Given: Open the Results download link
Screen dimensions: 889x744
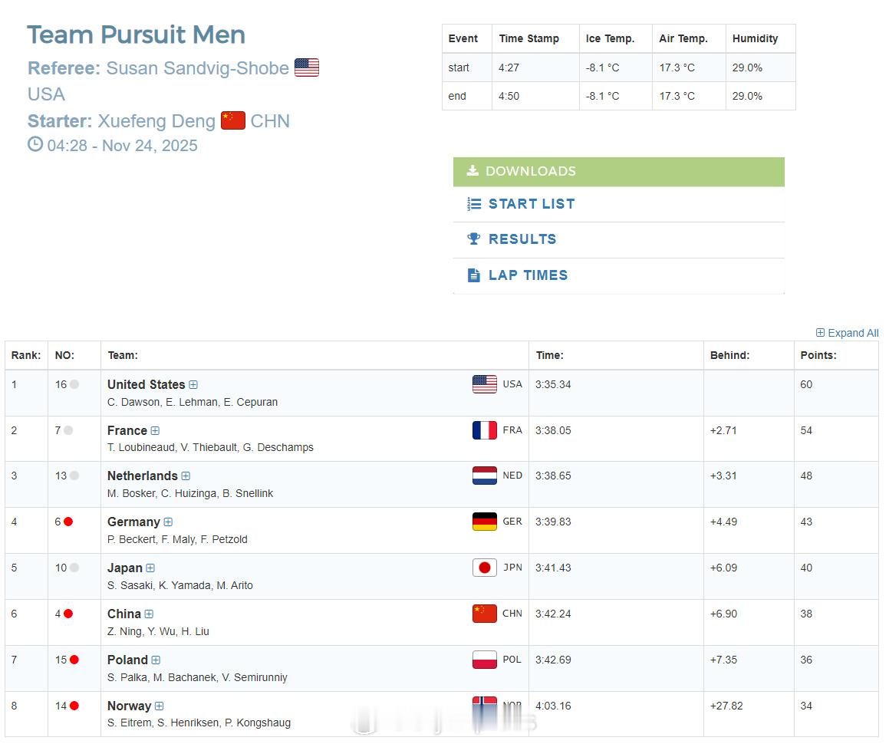Looking at the screenshot, I should point(522,239).
